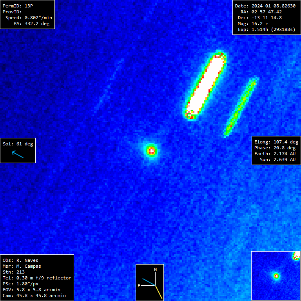Select the text 'Speed: 0.802"/min'

pyautogui.click(x=29, y=18)
